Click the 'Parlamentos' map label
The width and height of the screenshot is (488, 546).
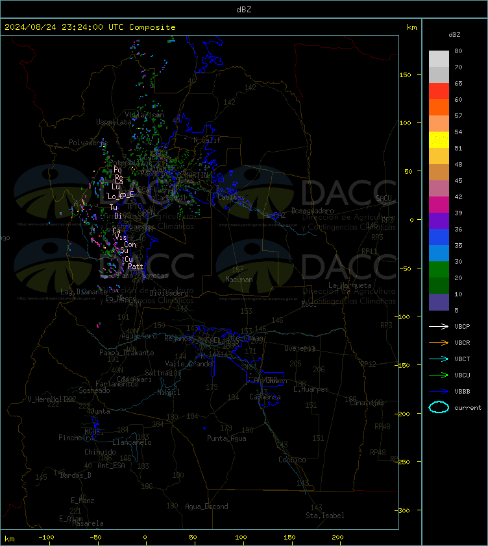click(117, 384)
